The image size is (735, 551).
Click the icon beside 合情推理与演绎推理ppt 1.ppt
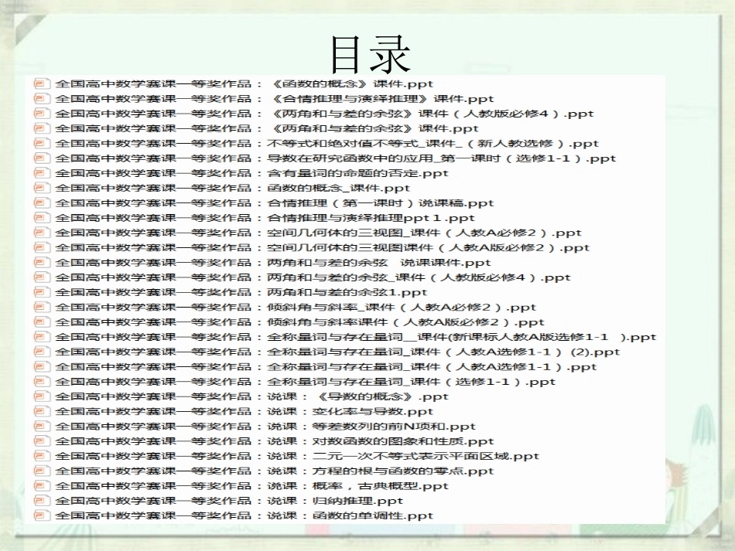point(41,218)
